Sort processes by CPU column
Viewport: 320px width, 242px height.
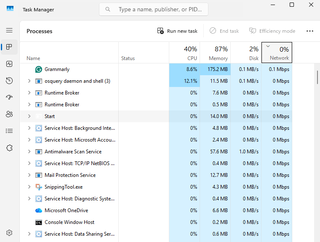(x=184, y=53)
